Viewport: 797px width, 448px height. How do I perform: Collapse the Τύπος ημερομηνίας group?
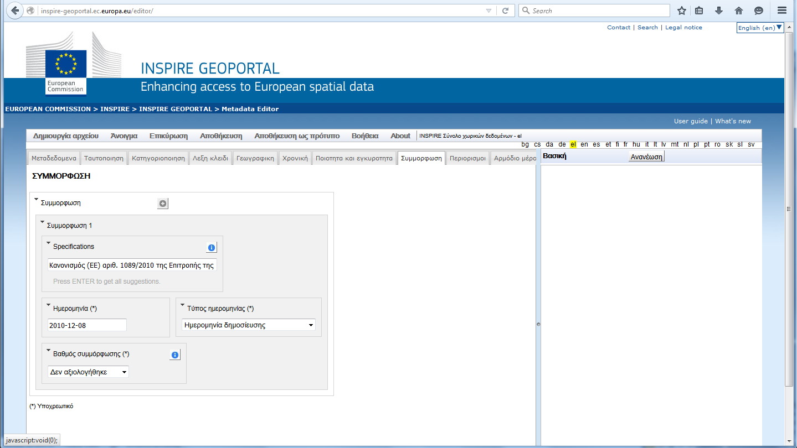point(183,305)
